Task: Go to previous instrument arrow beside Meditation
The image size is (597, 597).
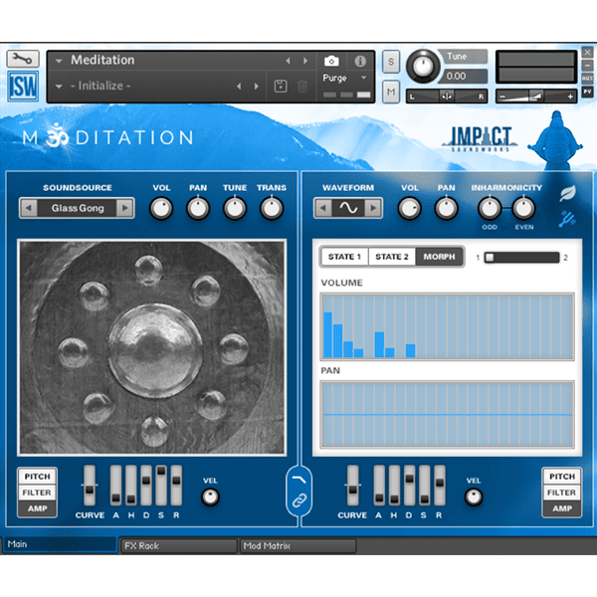Action: 288,61
